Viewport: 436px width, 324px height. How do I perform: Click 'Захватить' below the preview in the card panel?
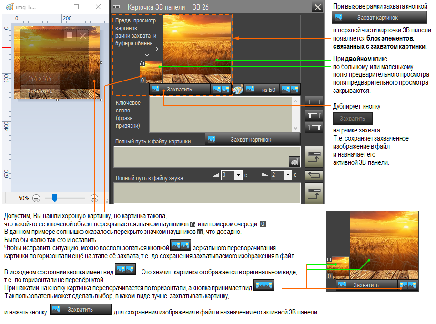(180, 89)
